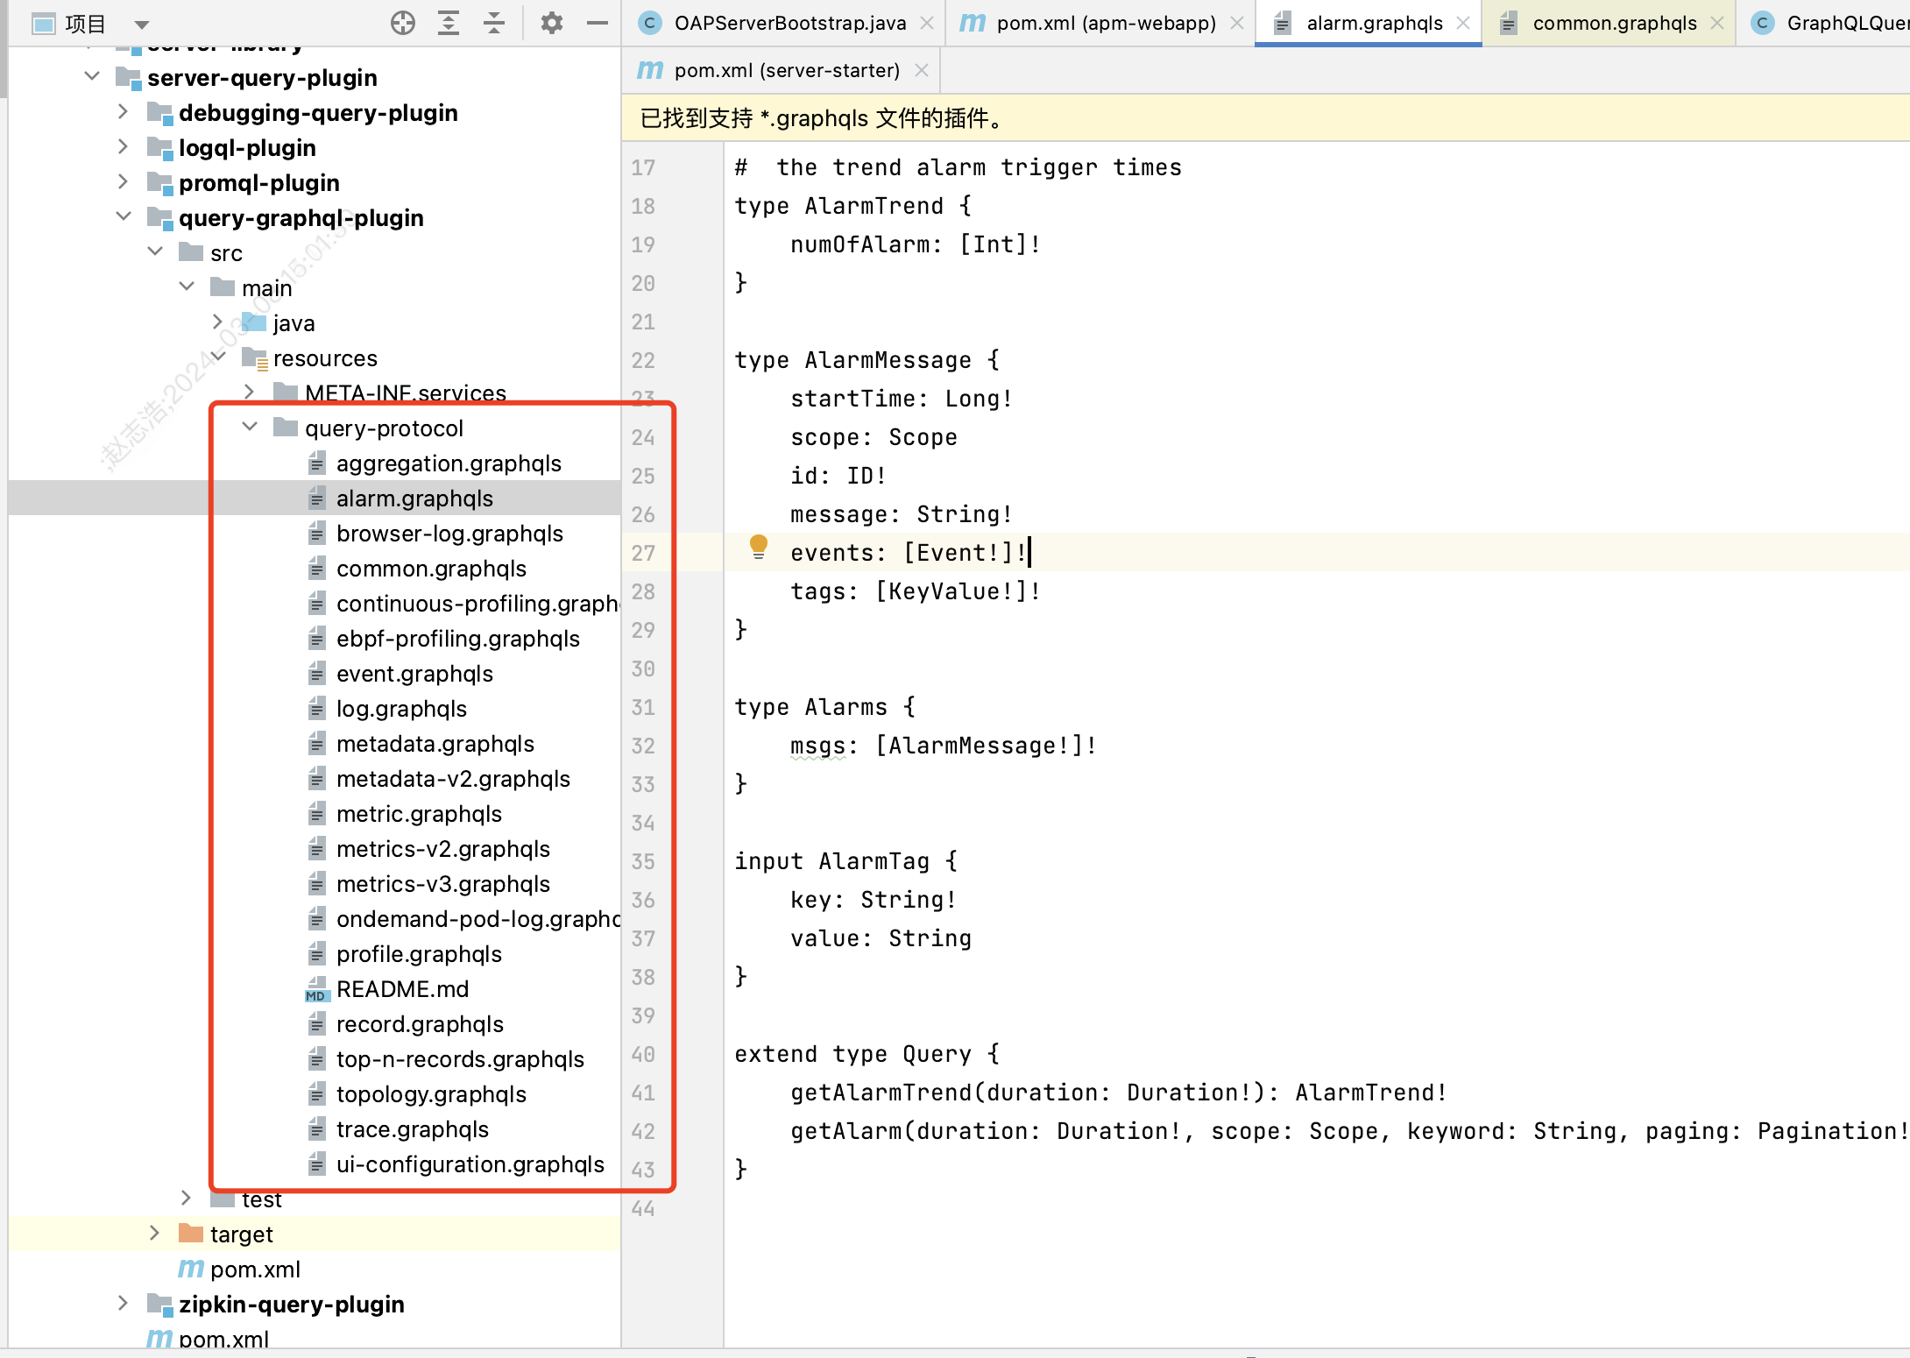The height and width of the screenshot is (1358, 1910).
Task: Collapse the server-query-plugin module
Action: click(x=92, y=77)
